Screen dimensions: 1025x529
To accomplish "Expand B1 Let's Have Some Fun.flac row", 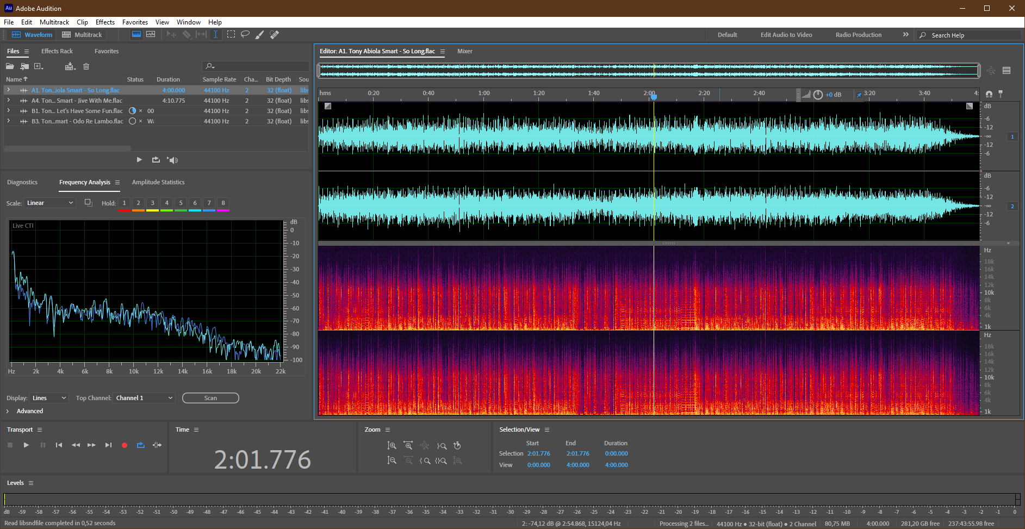I will [8, 110].
